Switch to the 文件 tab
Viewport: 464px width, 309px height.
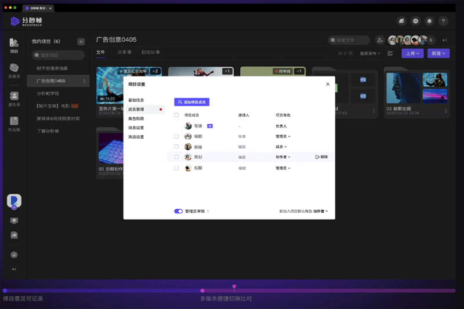pos(100,52)
